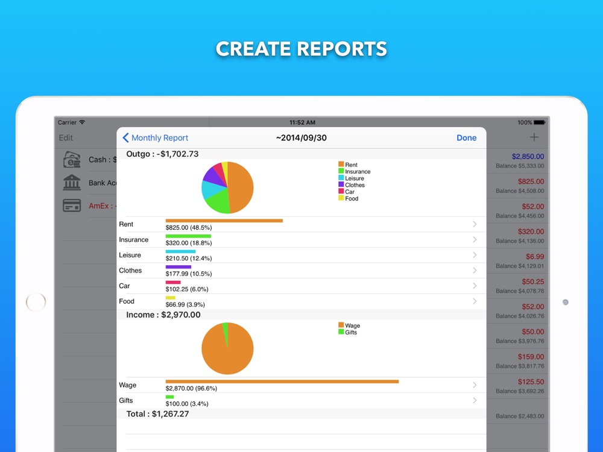Expand the Rent category chevron
Viewport: 603px width, 452px height.
point(475,224)
